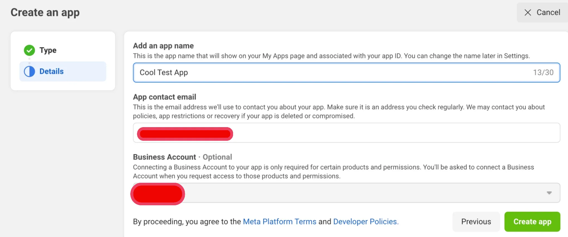The width and height of the screenshot is (568, 237).
Task: Click the Create an app page title
Action: point(45,13)
